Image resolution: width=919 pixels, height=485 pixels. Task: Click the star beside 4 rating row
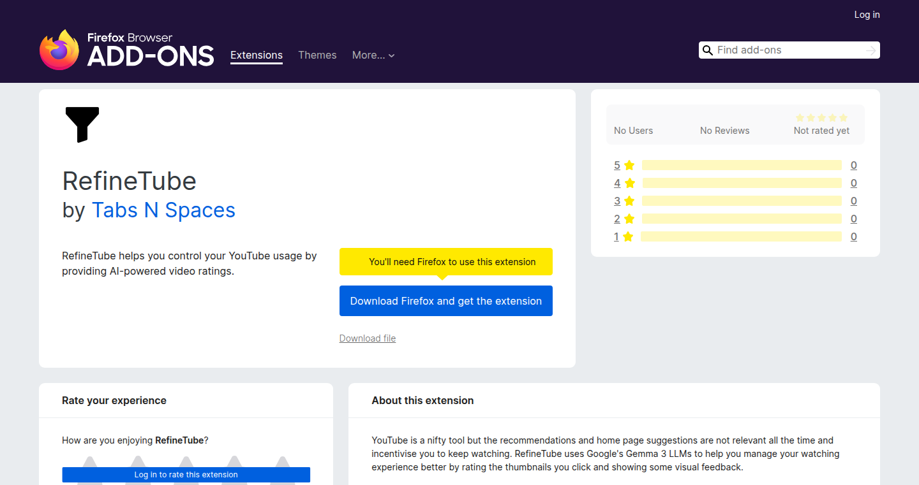(x=630, y=183)
